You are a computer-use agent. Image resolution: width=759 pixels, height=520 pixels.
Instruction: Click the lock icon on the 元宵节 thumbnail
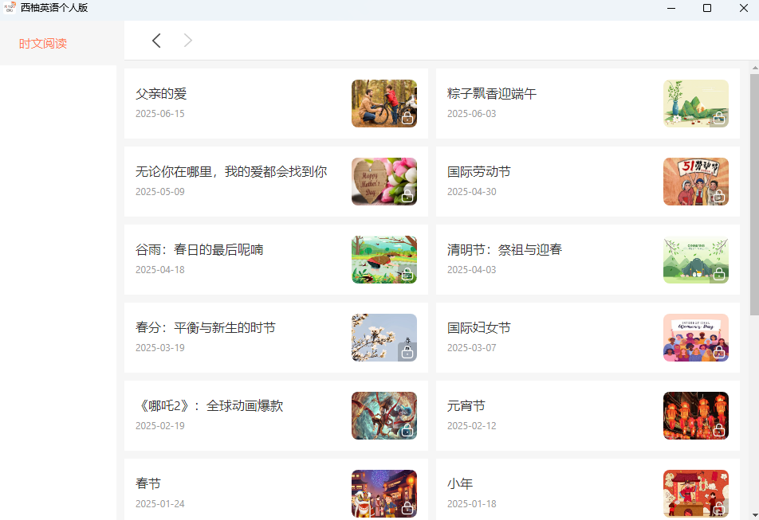point(720,429)
